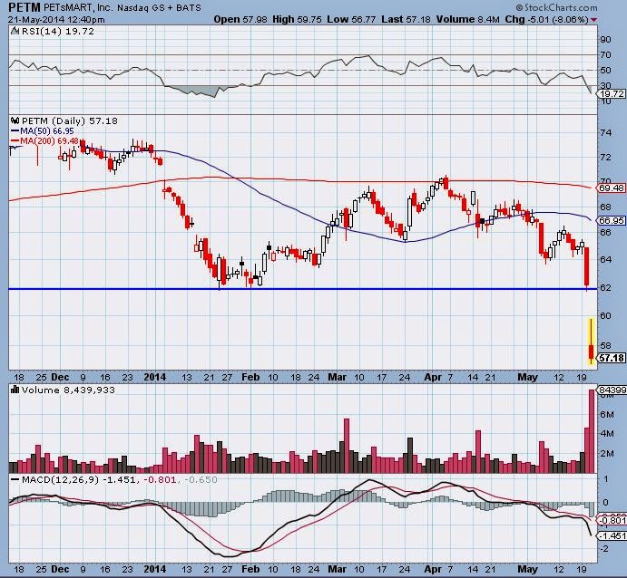The height and width of the screenshot is (578, 627).
Task: Click the -1.451 MACD value tag
Action: (x=610, y=536)
